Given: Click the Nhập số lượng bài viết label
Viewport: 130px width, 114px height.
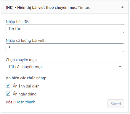Looking at the screenshot, I should (26, 41).
